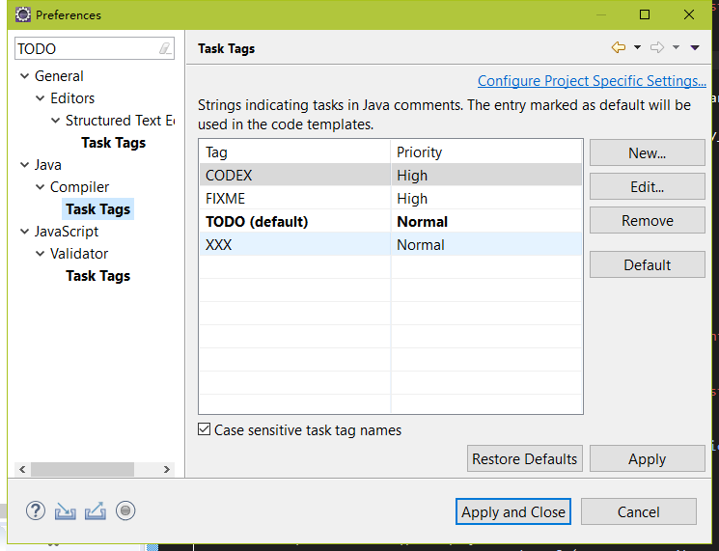Image resolution: width=719 pixels, height=551 pixels.
Task: Open the back history dropdown arrow
Action: (637, 47)
